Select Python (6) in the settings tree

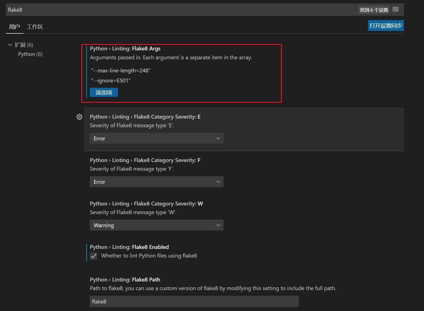click(x=30, y=54)
